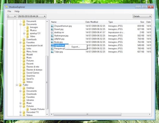Sort by the Type column header
159x123 pixels.
coord(117,22)
